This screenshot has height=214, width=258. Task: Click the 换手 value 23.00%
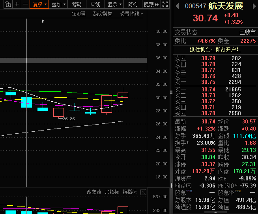(x=206, y=143)
